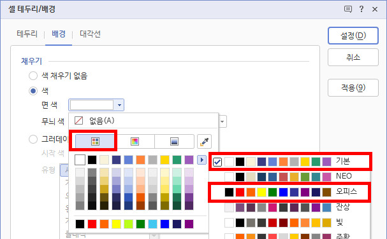Select the 색 채우기 없음 radio button
This screenshot has height=239, width=387.
click(33, 76)
